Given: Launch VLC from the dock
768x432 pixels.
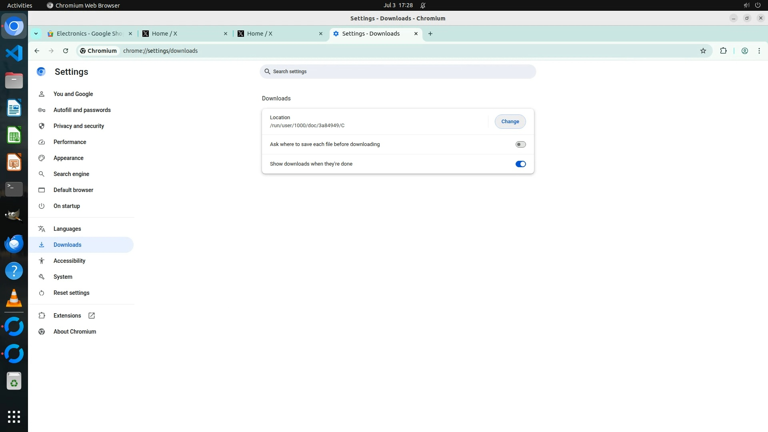Looking at the screenshot, I should pyautogui.click(x=14, y=298).
